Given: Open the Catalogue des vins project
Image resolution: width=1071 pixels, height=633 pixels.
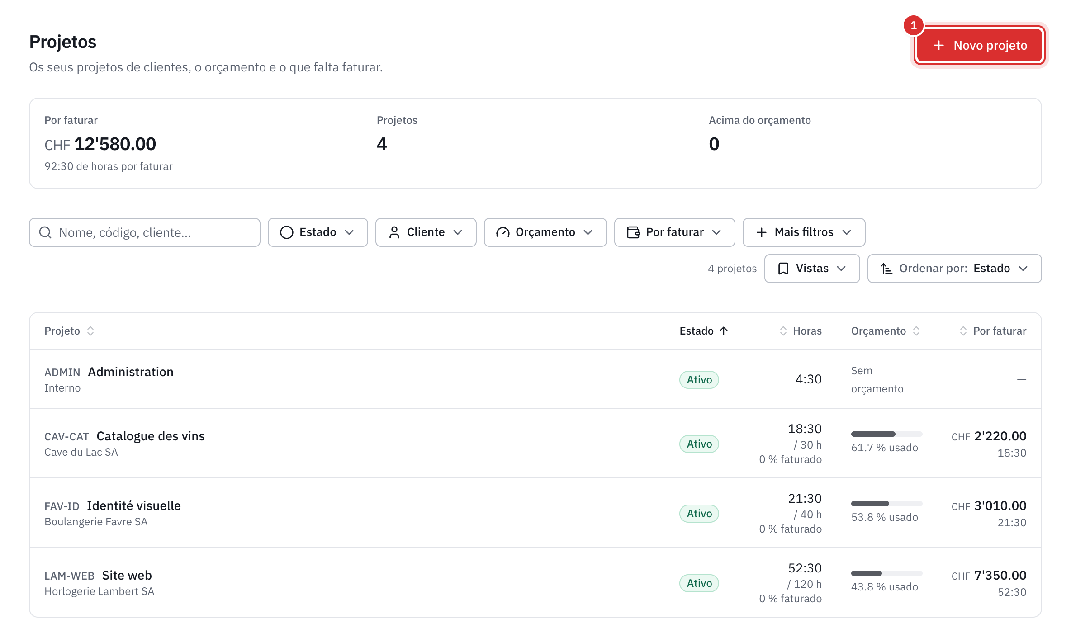Looking at the screenshot, I should point(151,436).
